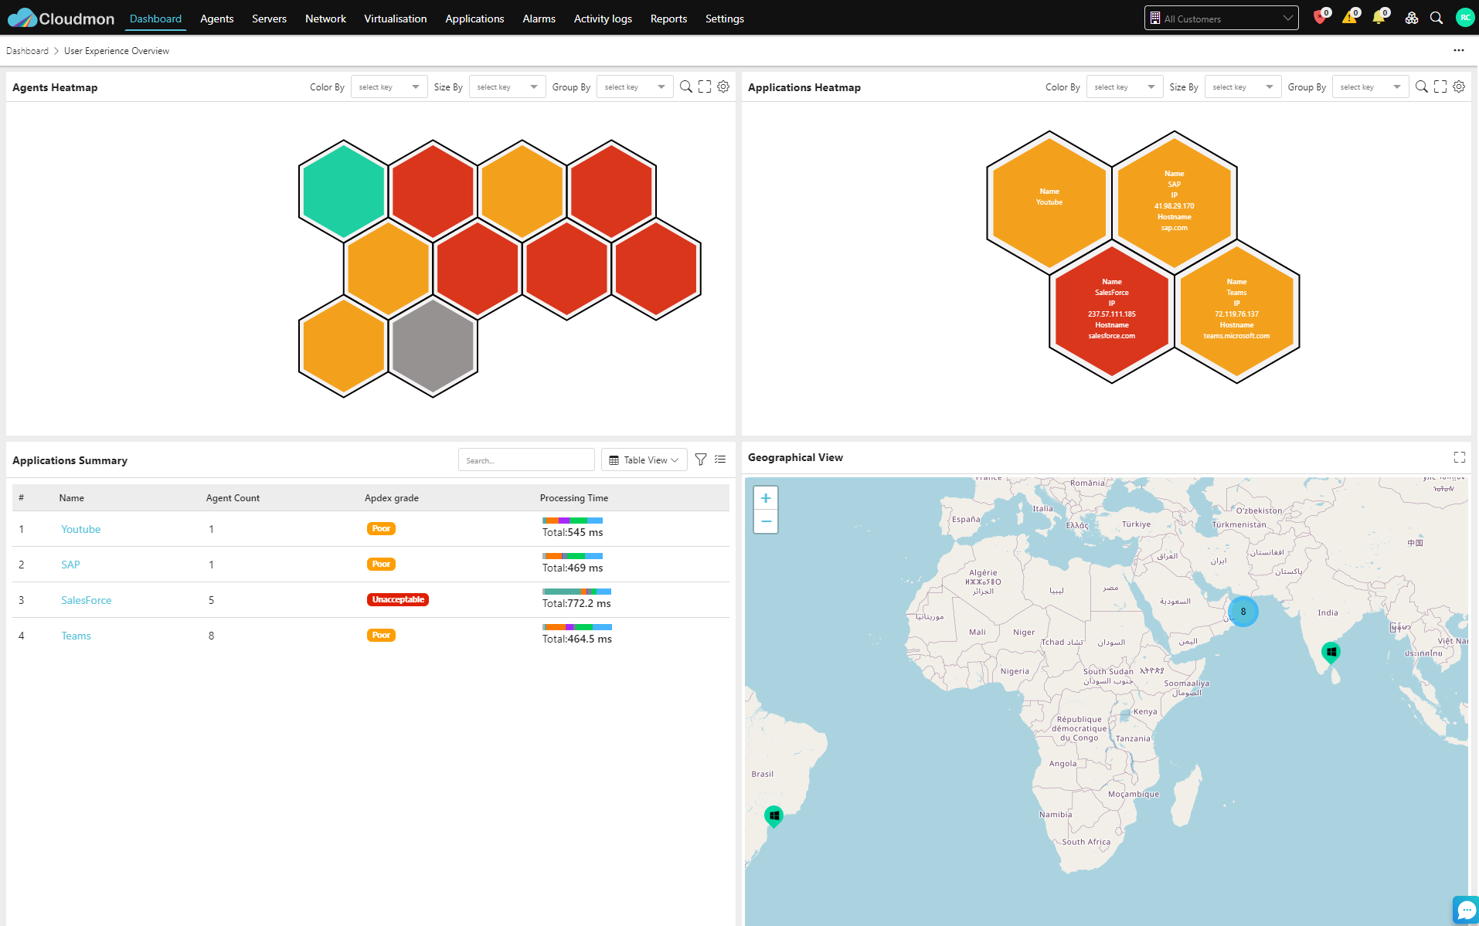Image resolution: width=1479 pixels, height=926 pixels.
Task: Click the Dashboard breadcrumb link
Action: 27,51
